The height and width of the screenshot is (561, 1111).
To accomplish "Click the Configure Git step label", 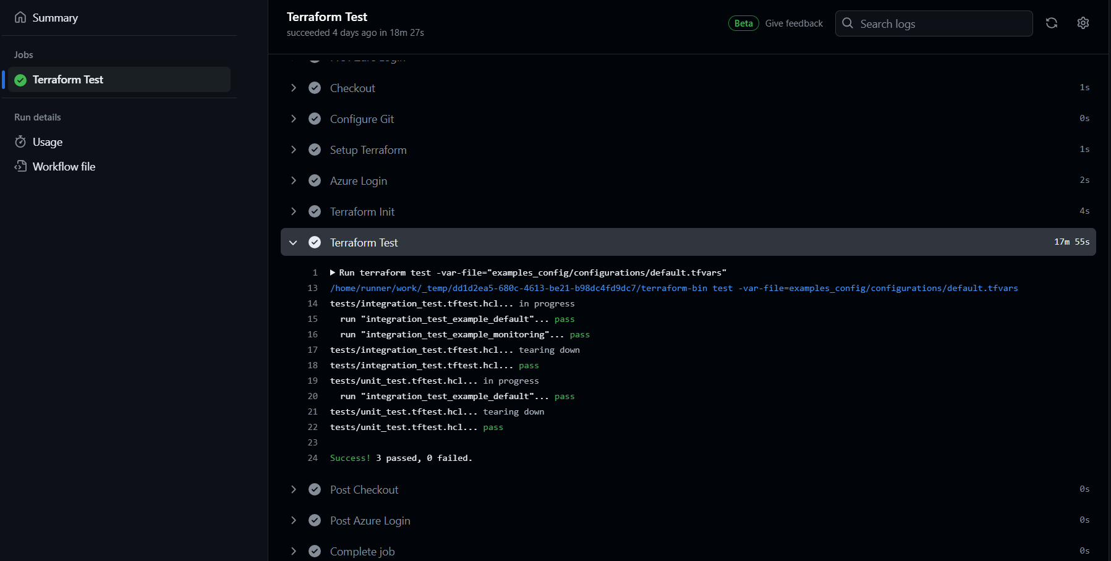I will point(362,119).
